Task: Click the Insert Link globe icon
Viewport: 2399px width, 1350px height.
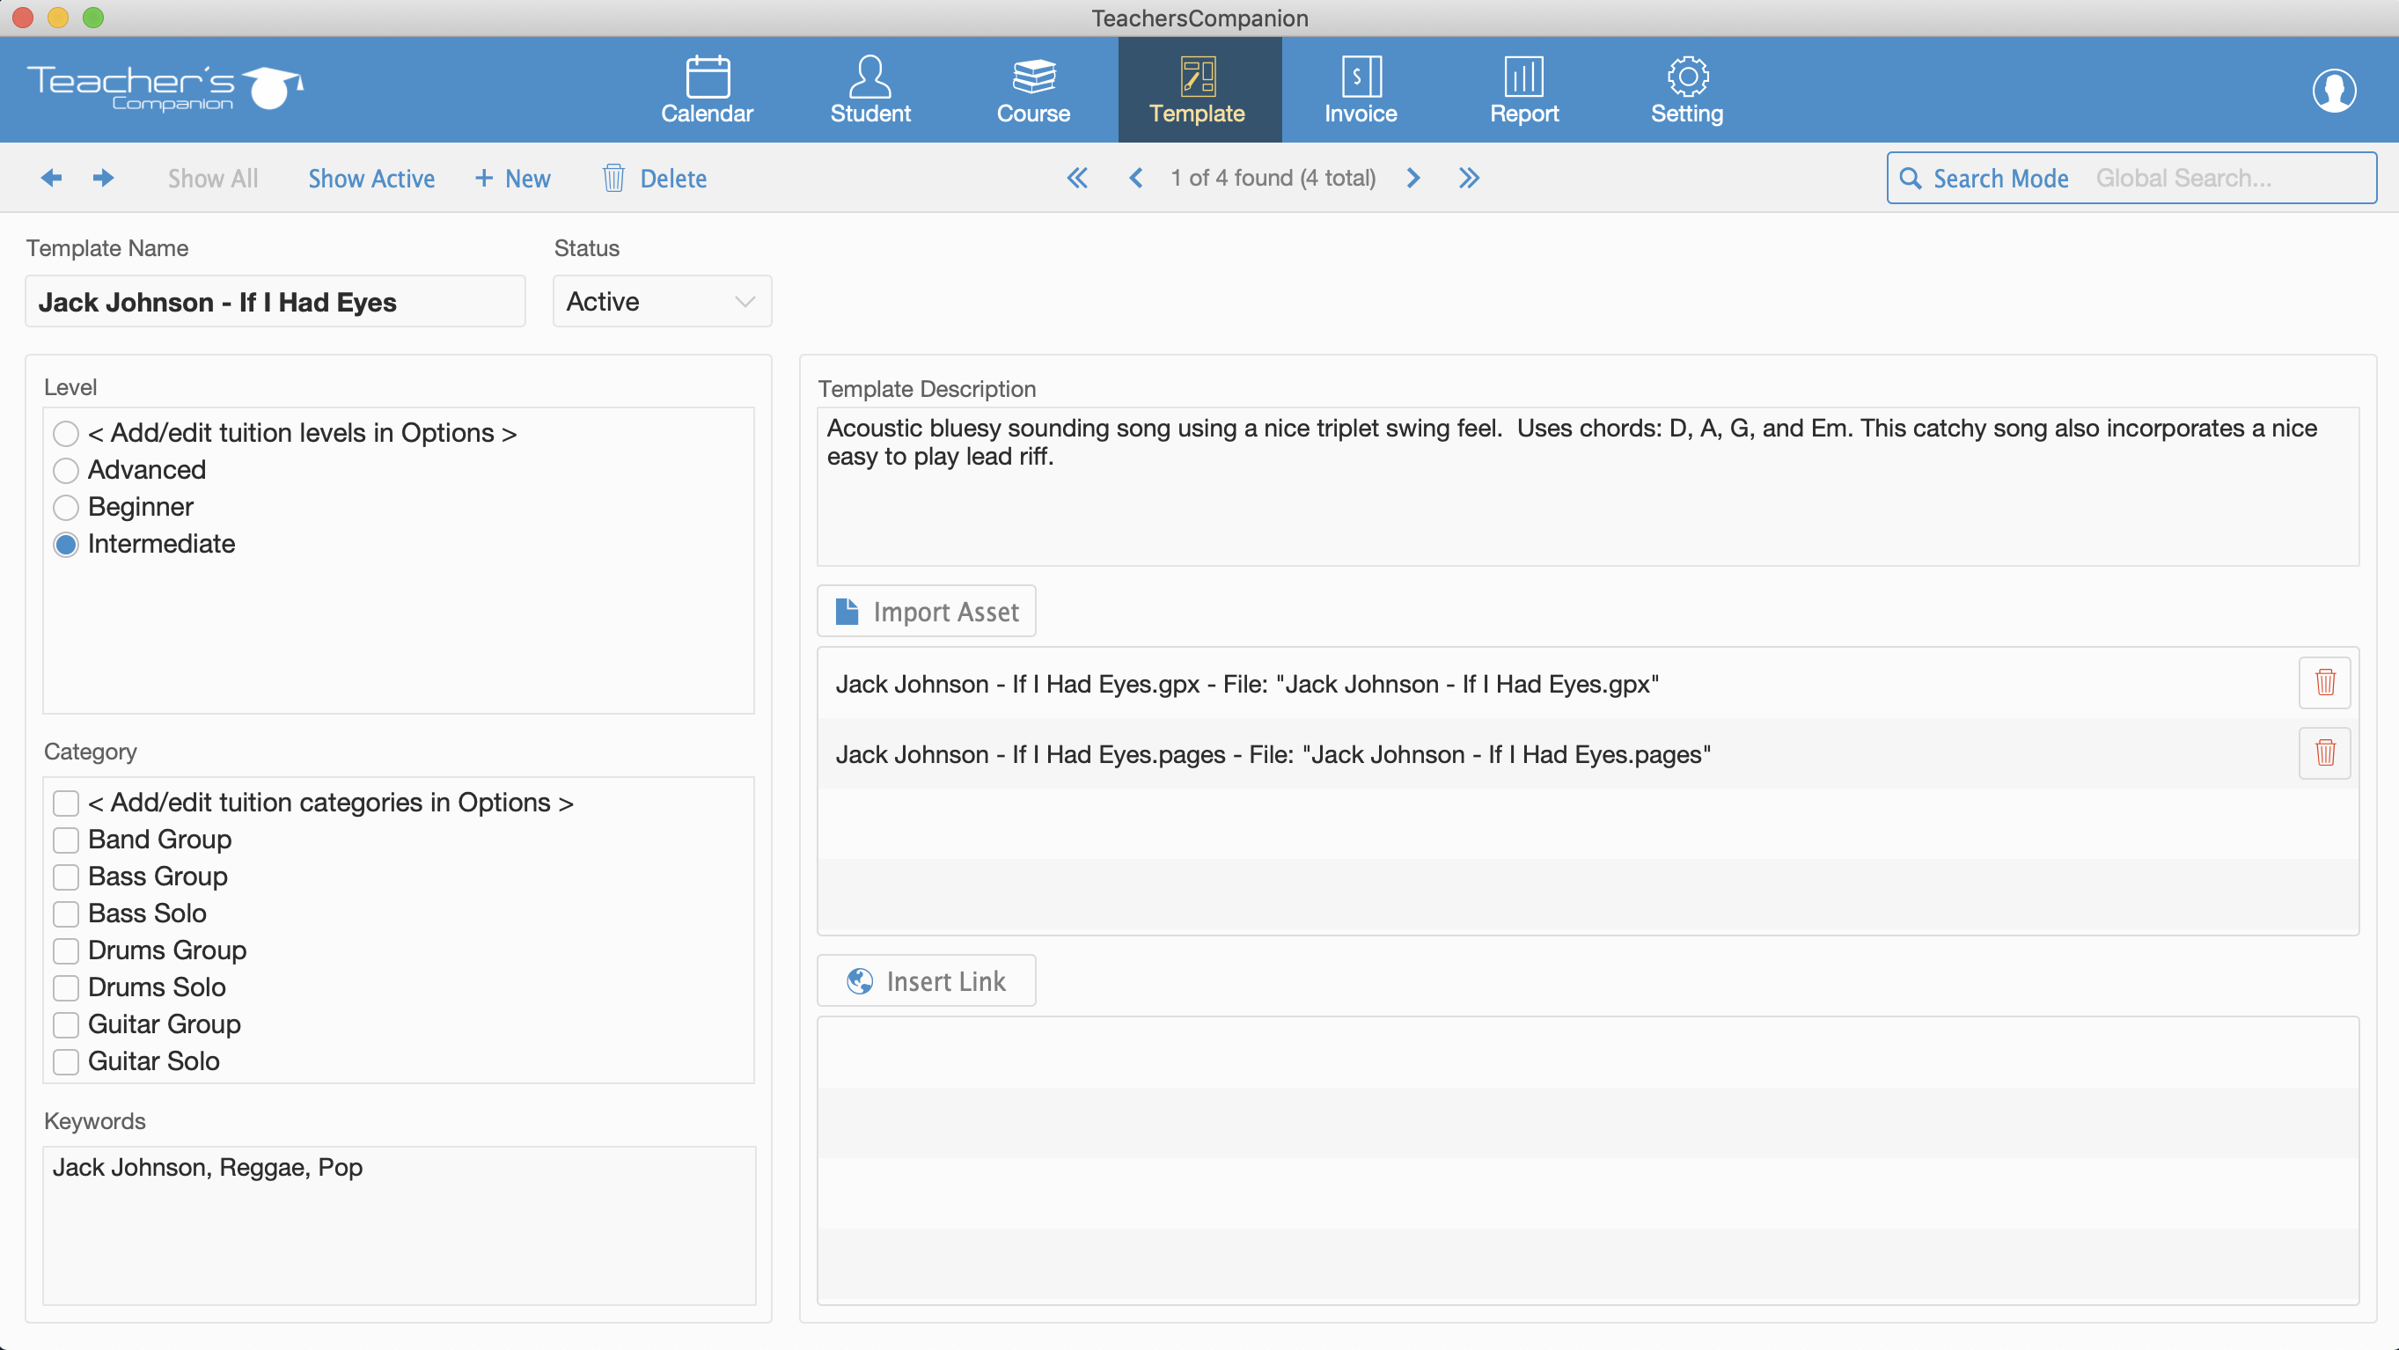Action: (860, 980)
